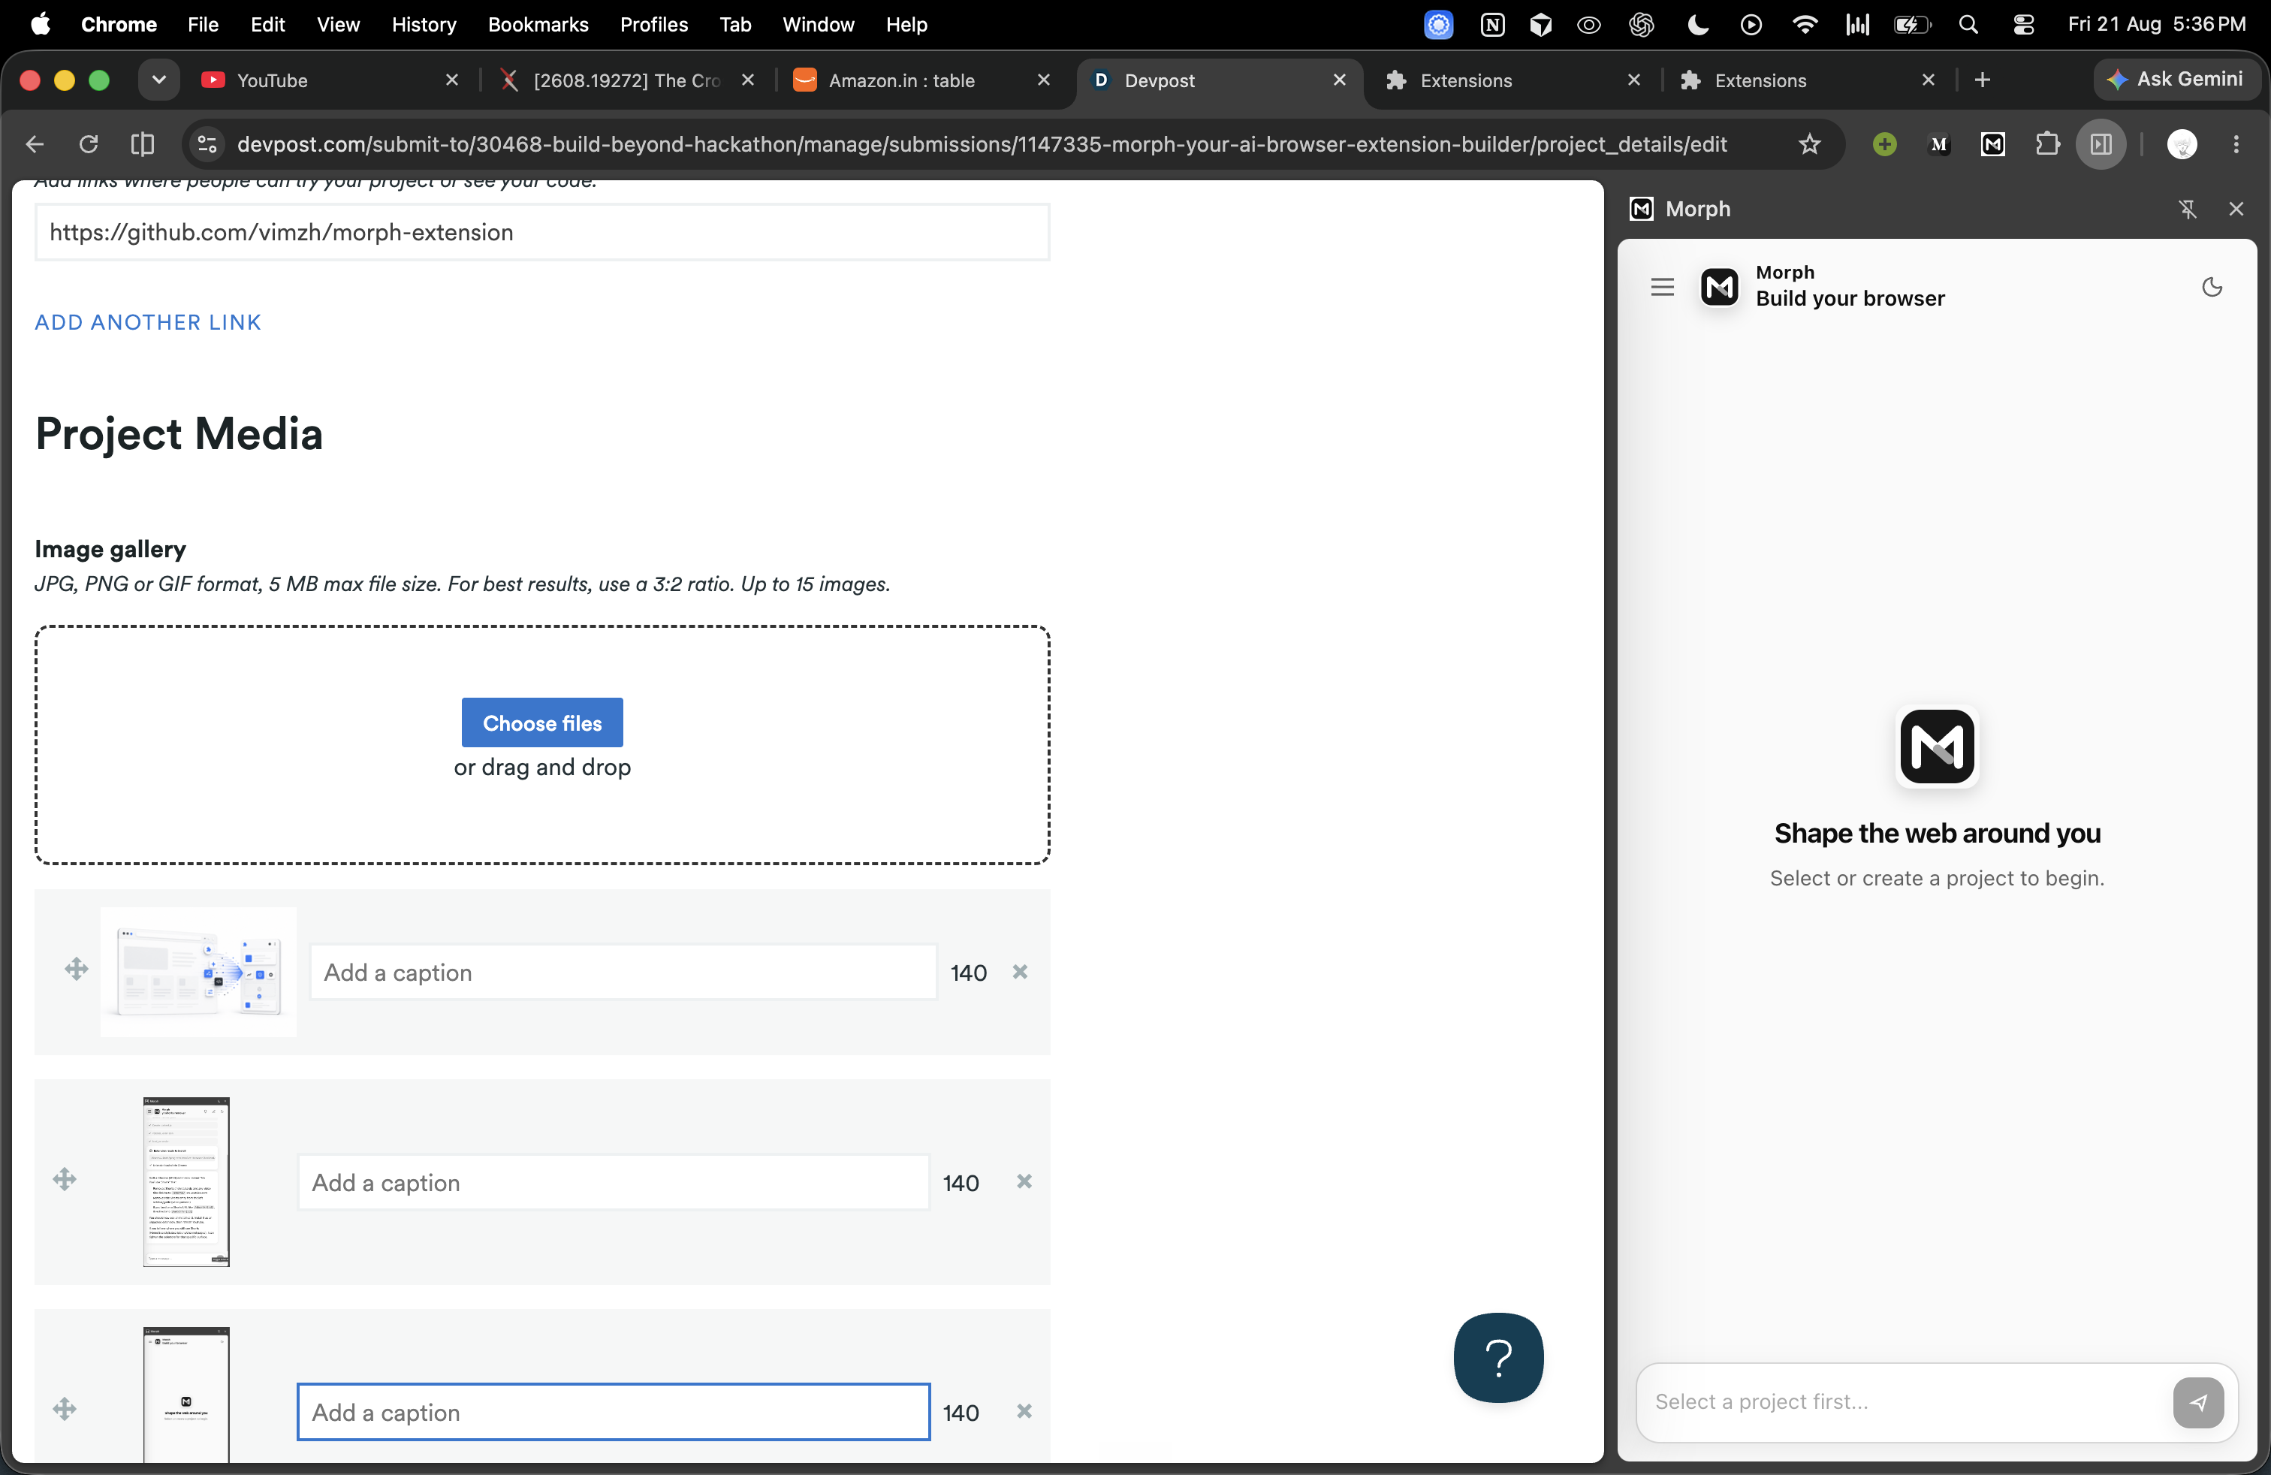Remove the second gallery image
This screenshot has width=2271, height=1475.
(x=1024, y=1182)
